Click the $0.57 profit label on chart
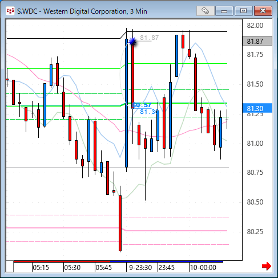Image resolution: width=278 pixels, height=278 pixels. (x=142, y=105)
